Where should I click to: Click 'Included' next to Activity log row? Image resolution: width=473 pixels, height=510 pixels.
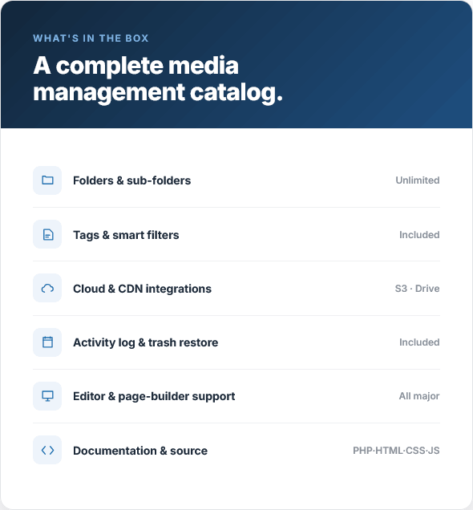pos(419,342)
